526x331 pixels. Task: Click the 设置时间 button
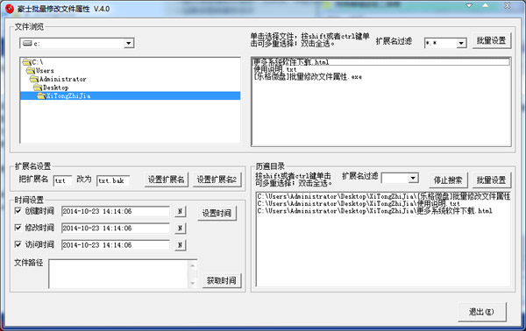(x=217, y=213)
